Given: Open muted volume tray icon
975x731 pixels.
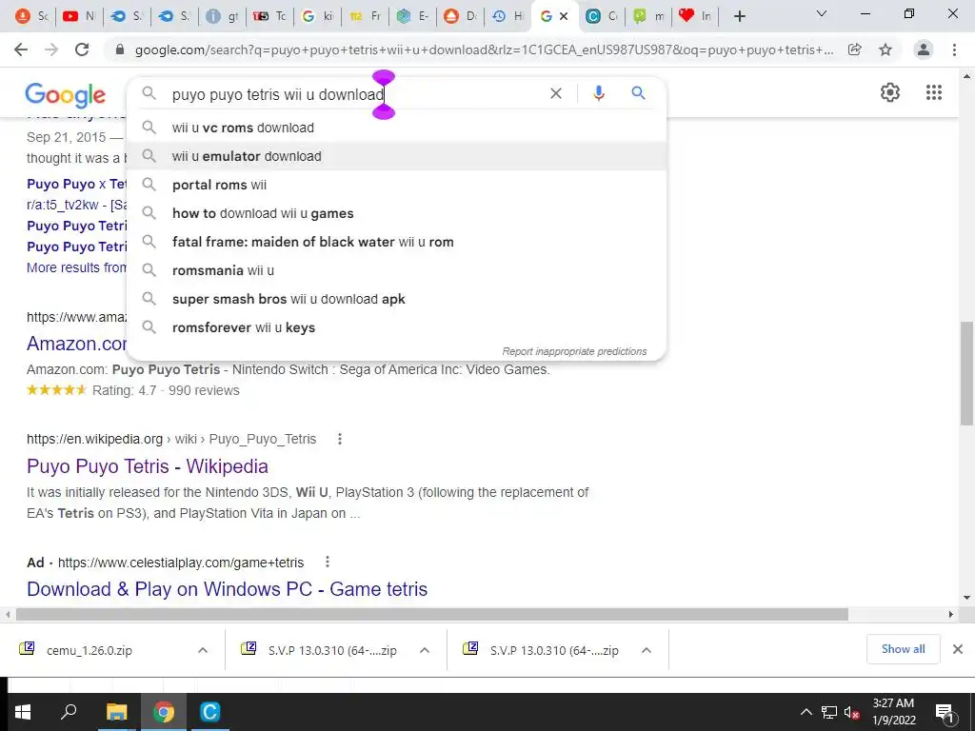Looking at the screenshot, I should tap(851, 712).
